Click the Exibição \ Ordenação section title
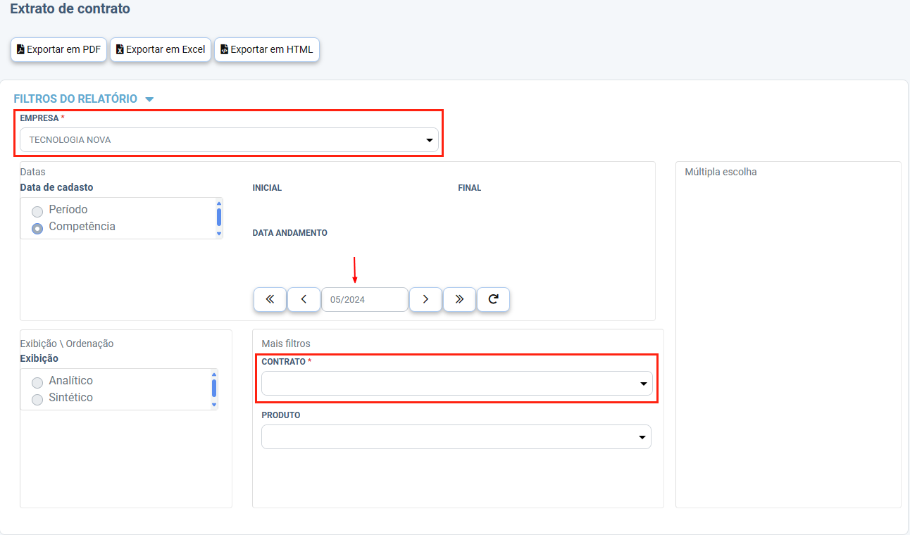Viewport: 910px width, 535px height. pyautogui.click(x=67, y=344)
